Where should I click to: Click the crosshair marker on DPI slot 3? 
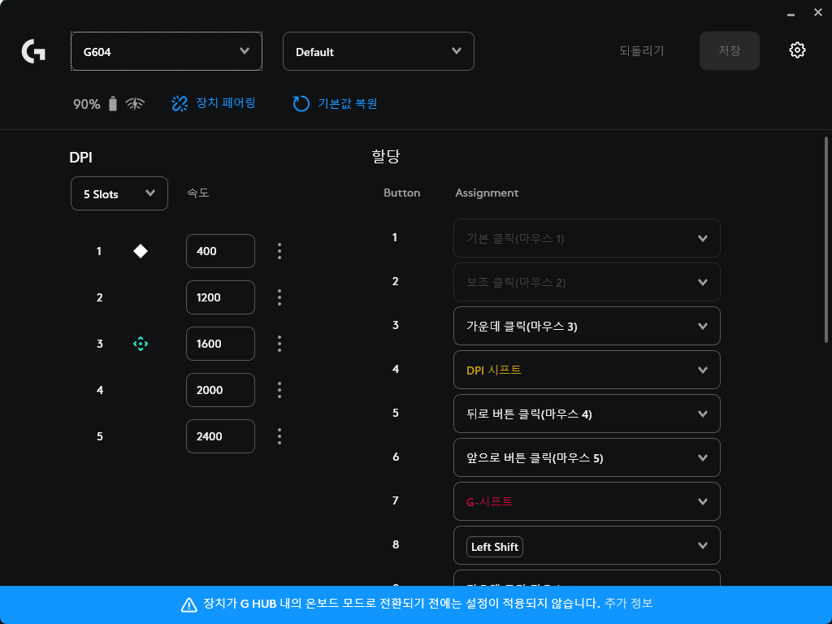pos(140,344)
